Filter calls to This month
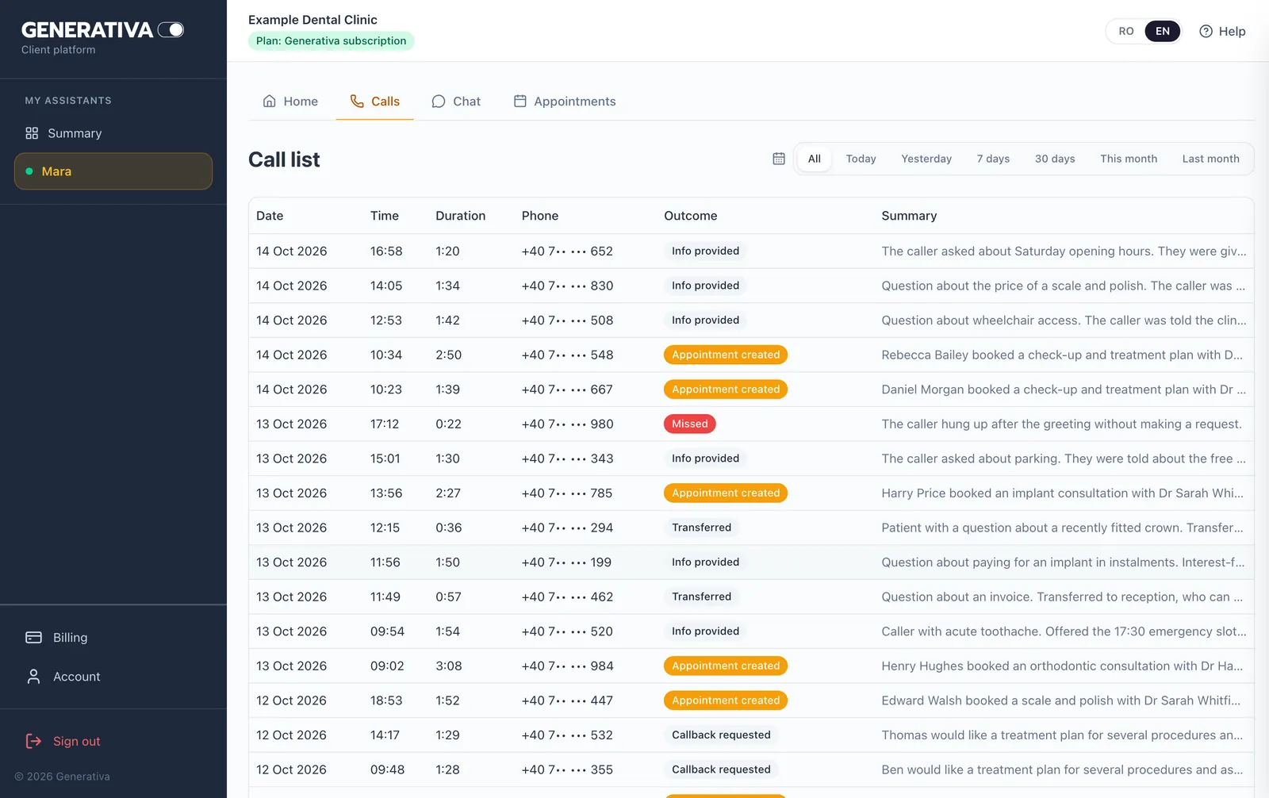Image resolution: width=1269 pixels, height=798 pixels. (1129, 159)
